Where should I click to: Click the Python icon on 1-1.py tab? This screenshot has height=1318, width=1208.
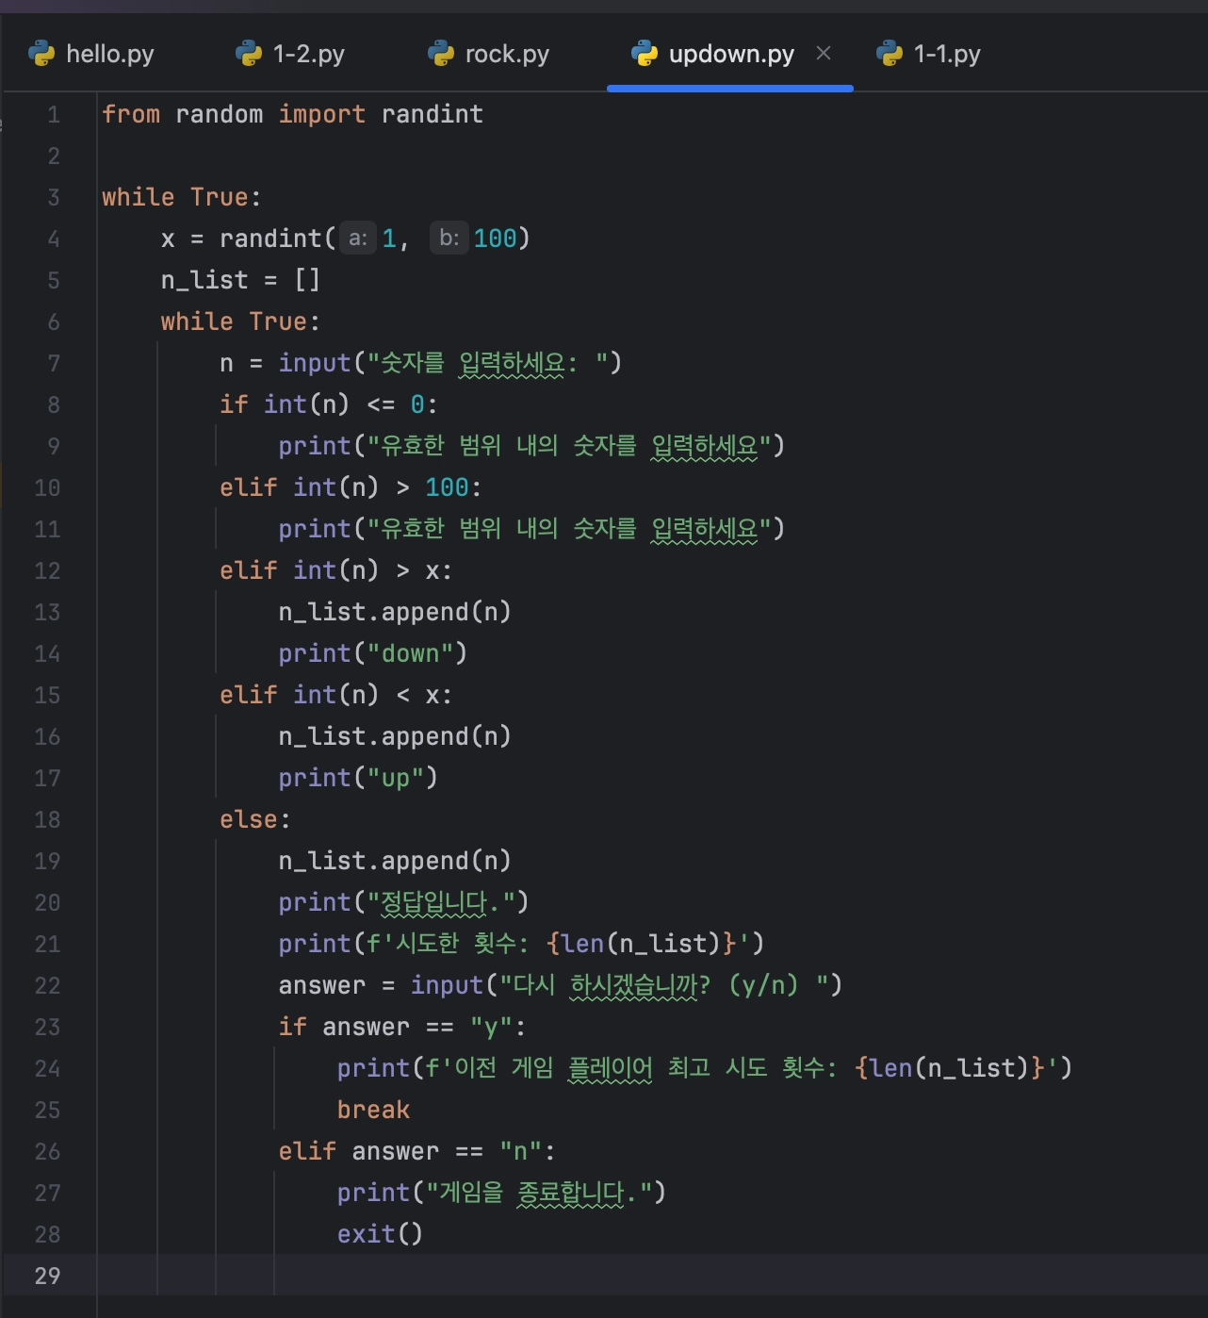click(890, 54)
